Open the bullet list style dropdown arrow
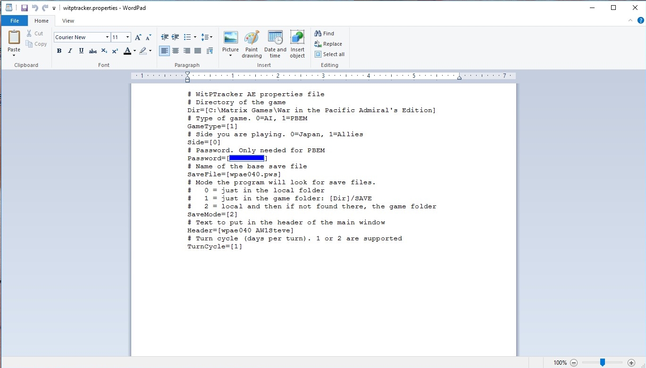646x368 pixels. click(x=195, y=37)
